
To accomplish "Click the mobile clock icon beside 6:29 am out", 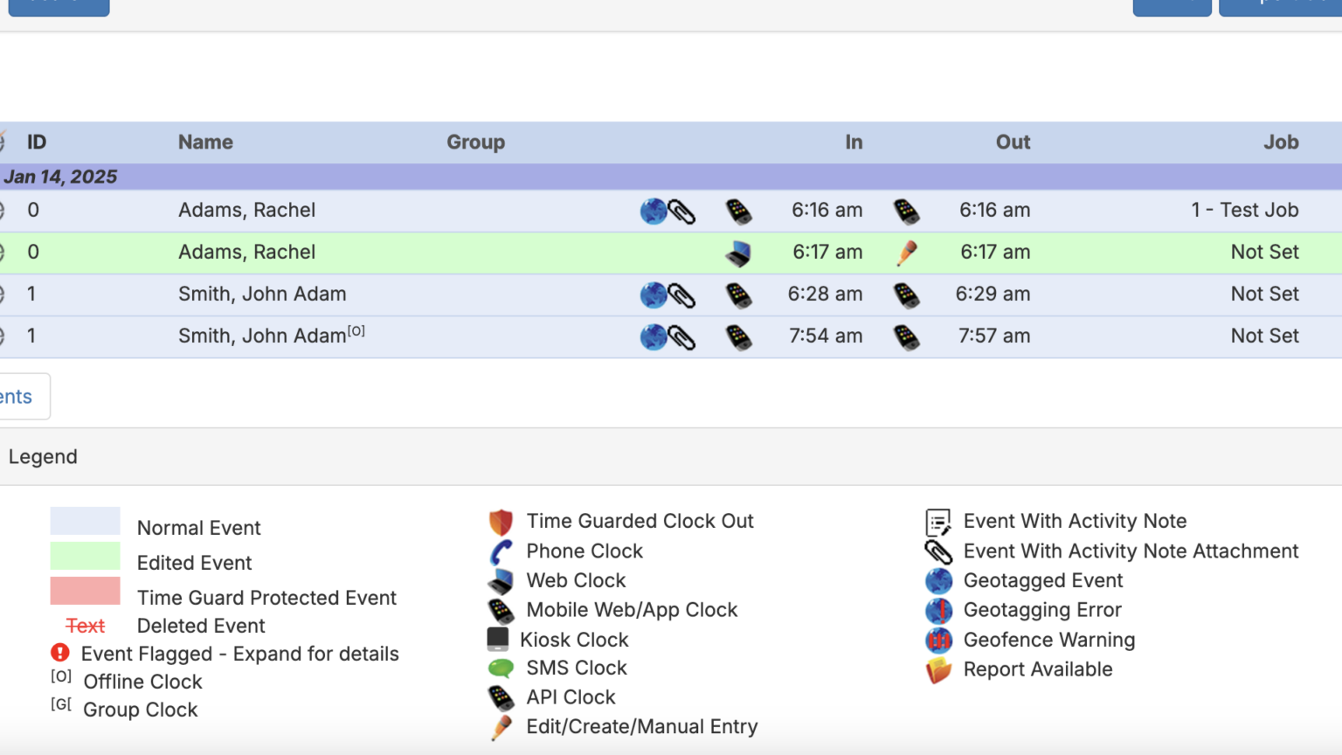I will (x=906, y=295).
